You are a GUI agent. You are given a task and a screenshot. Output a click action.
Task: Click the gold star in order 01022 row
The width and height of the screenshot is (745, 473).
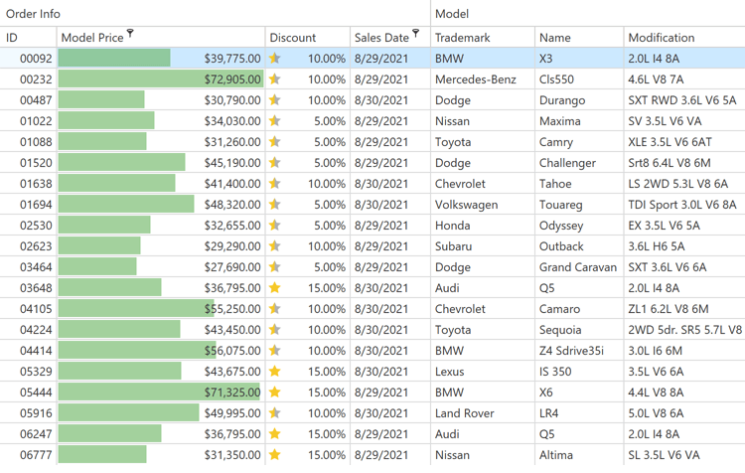[275, 121]
